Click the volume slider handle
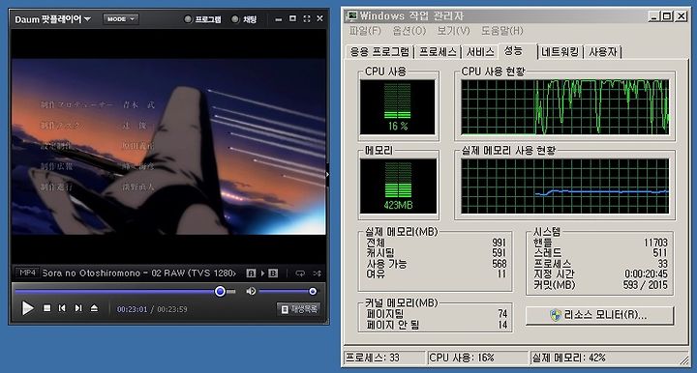This screenshot has height=373, width=697. tap(313, 291)
